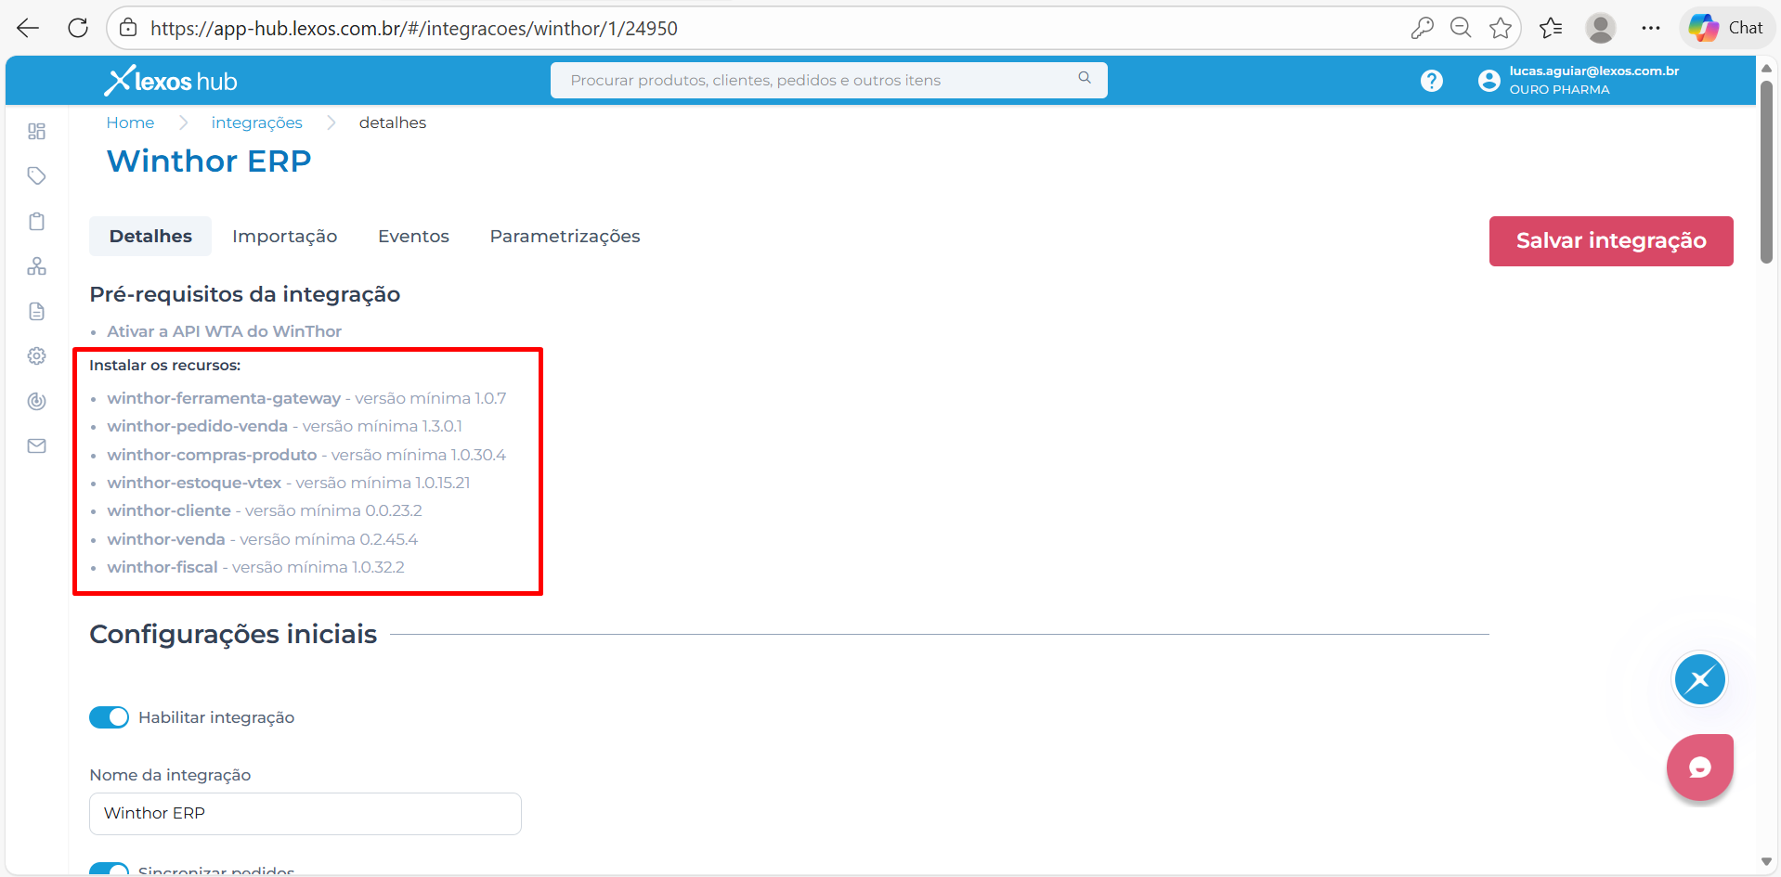Open help question mark icon

pos(1432,81)
